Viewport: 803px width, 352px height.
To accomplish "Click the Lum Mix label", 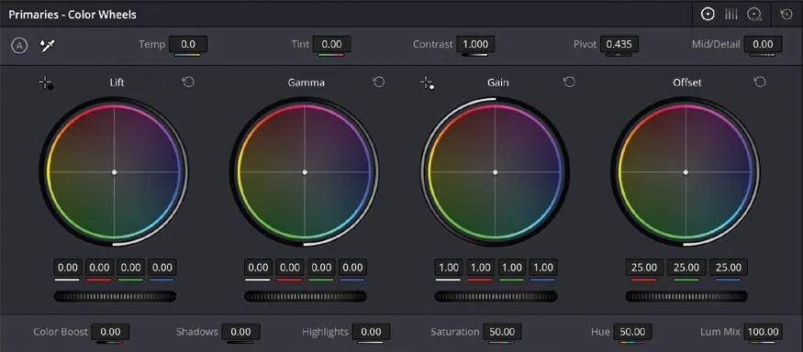I will tap(719, 332).
